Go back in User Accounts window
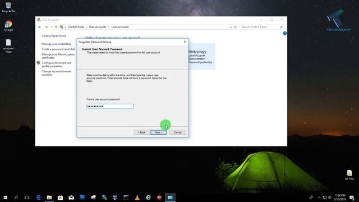 click(x=40, y=27)
